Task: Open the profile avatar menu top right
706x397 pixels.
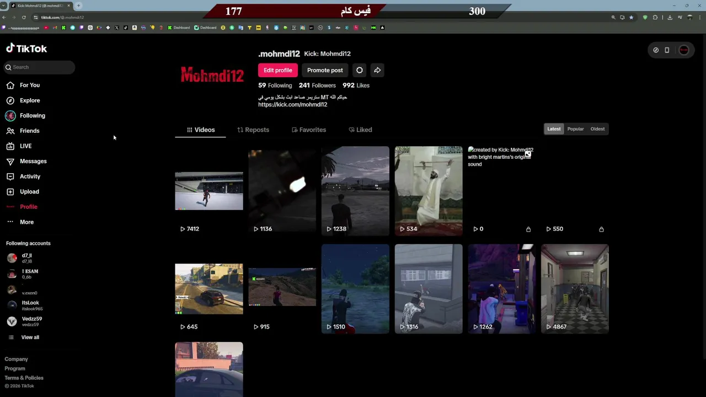Action: pos(684,50)
